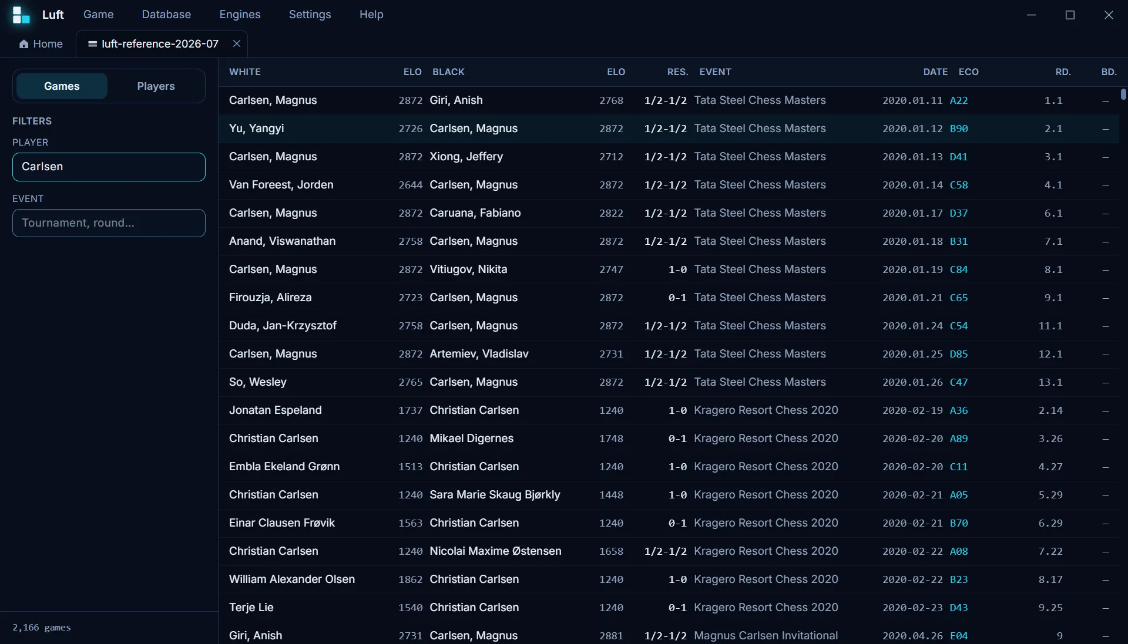The image size is (1128, 644).
Task: Select game row Firouzja, Alireza
Action: coord(669,298)
